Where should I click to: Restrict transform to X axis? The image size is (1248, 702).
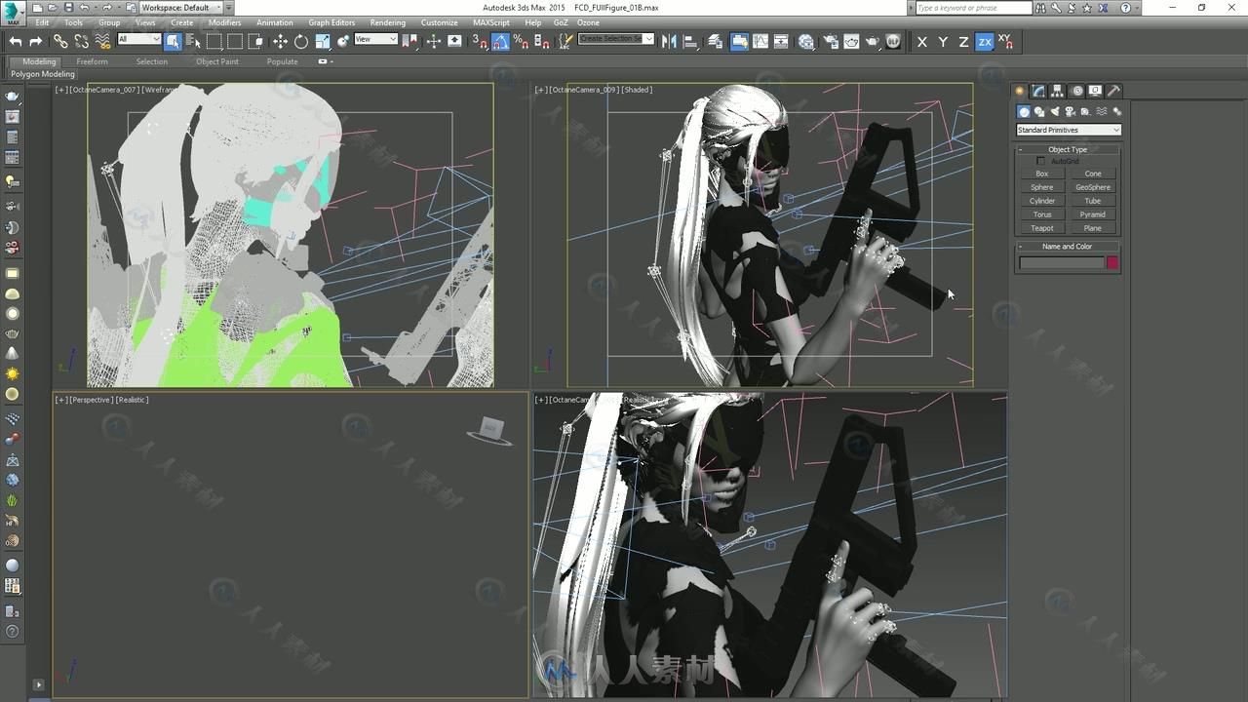pos(922,41)
